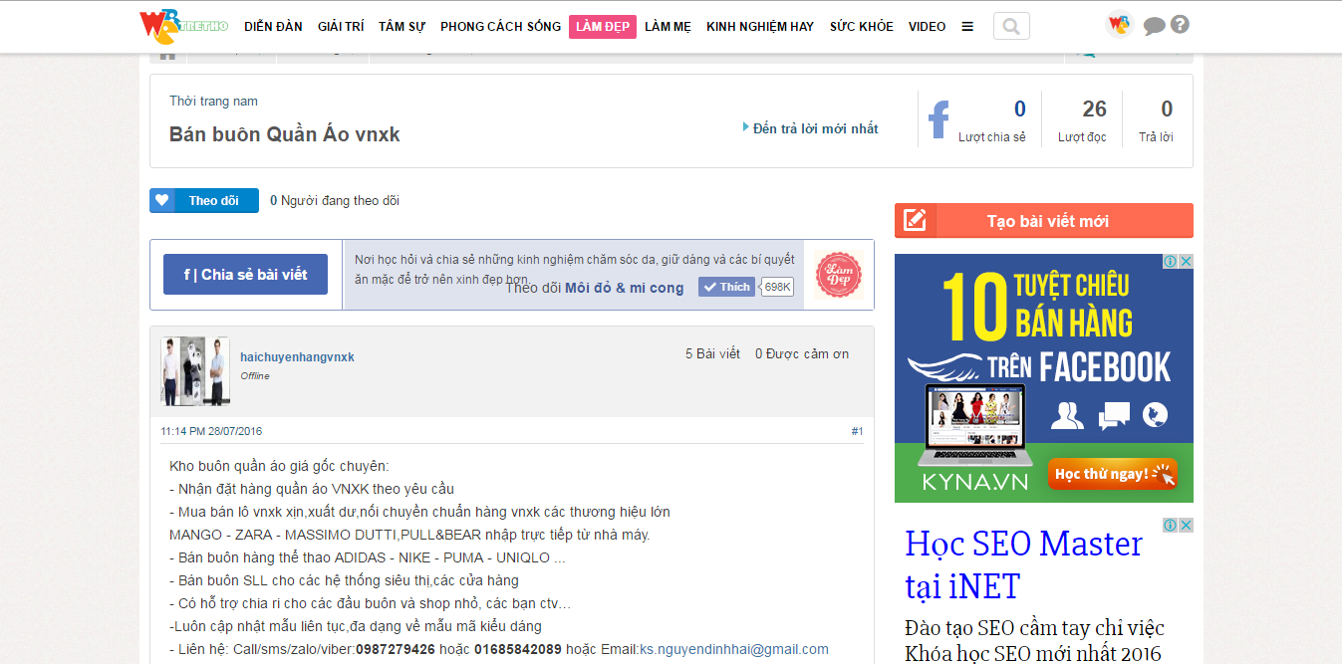
Task: Click the Facebook icon next to share count
Action: pos(938,119)
